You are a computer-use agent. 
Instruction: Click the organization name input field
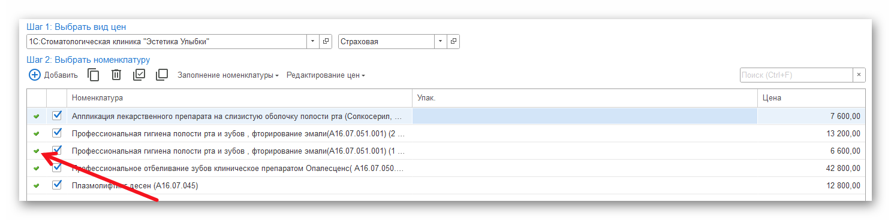(x=167, y=41)
